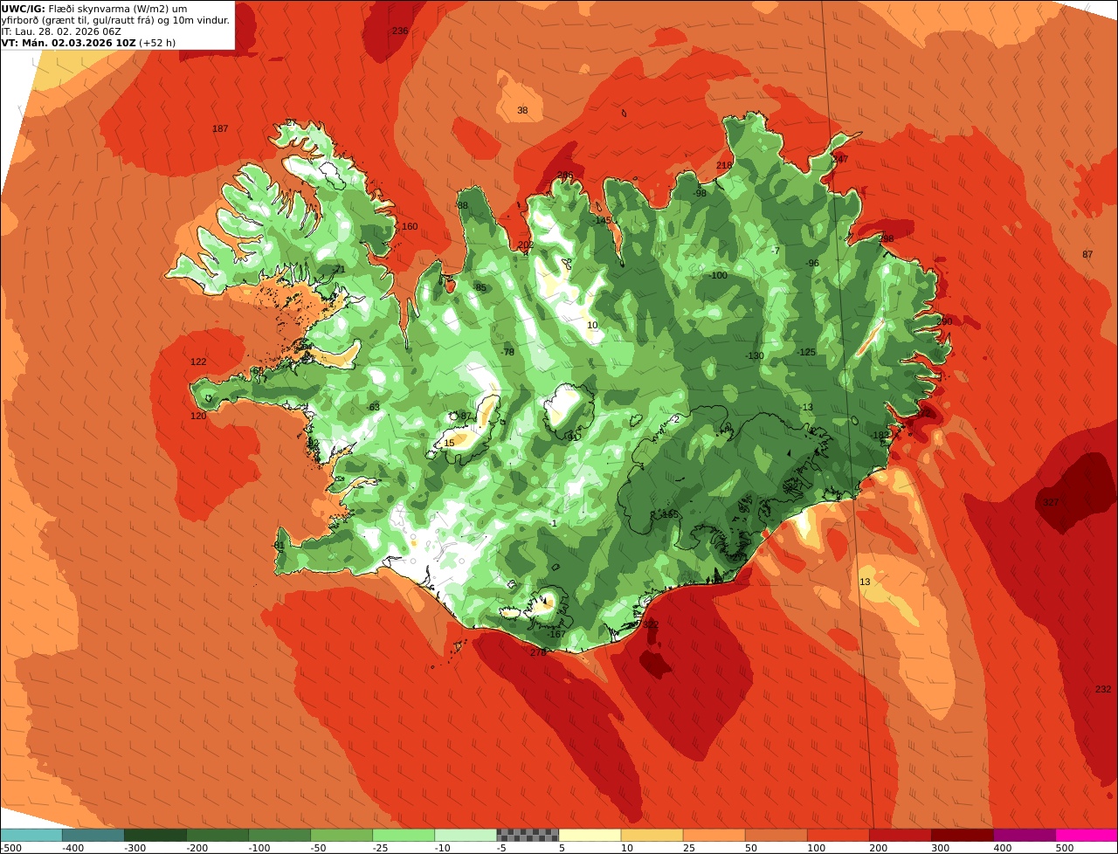Screen dimensions: 1118x854
Task: Click the '(+52 h)' forecast offset text
Action: coord(158,42)
